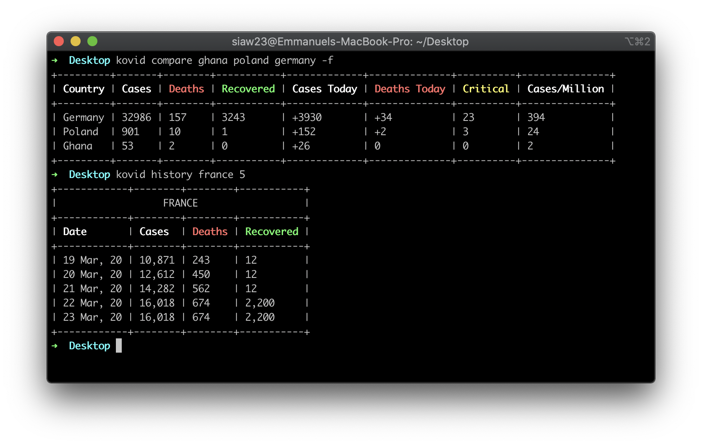Click the date 19 Mar, 20
The image size is (702, 445).
(92, 260)
